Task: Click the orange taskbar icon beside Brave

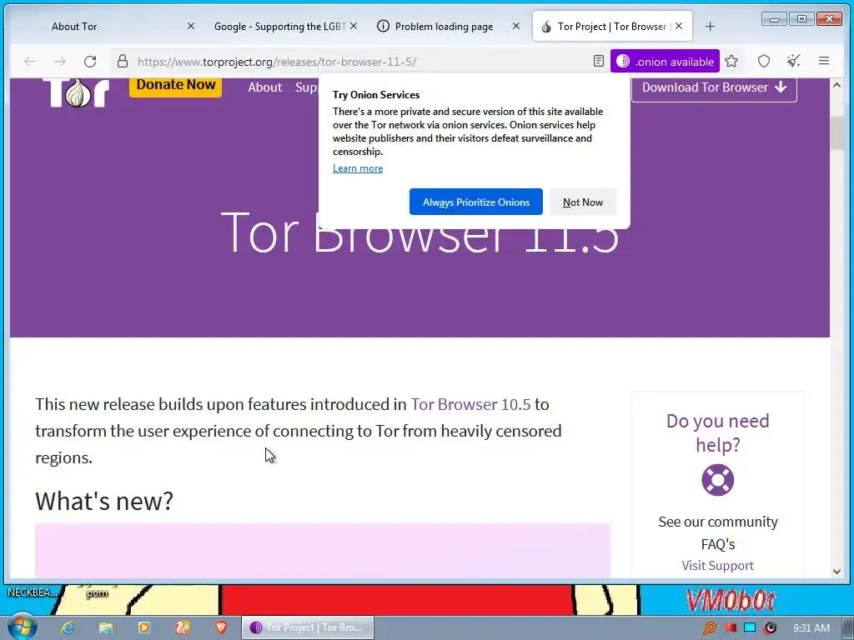Action: tap(183, 627)
